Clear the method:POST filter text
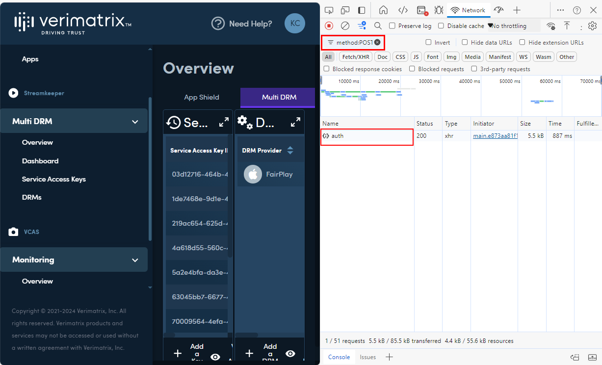 click(x=377, y=42)
